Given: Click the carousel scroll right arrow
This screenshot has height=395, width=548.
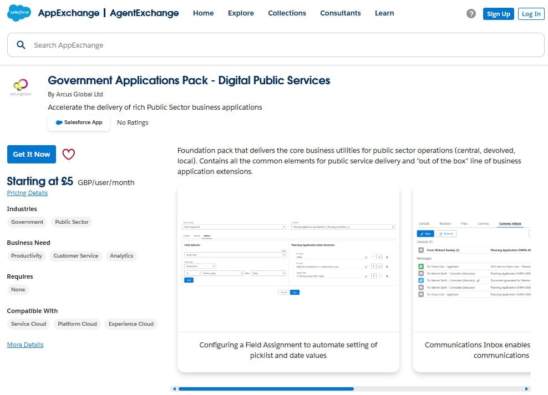Looking at the screenshot, I should click(x=527, y=389).
